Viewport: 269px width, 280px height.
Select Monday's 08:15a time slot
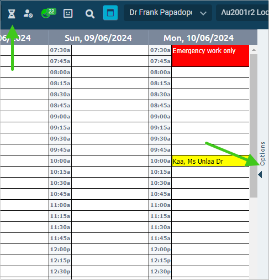point(210,84)
